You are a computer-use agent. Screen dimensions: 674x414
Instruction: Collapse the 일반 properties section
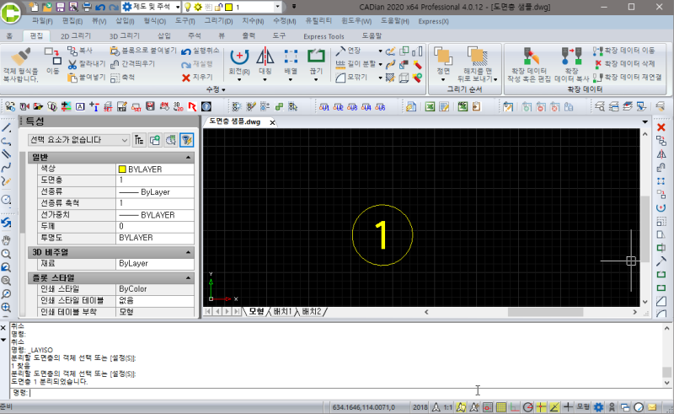coord(188,158)
